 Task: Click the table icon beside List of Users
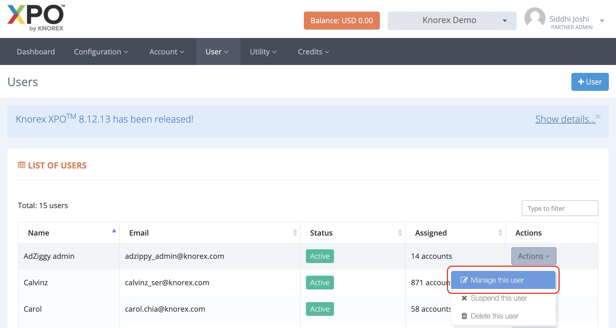tap(21, 165)
